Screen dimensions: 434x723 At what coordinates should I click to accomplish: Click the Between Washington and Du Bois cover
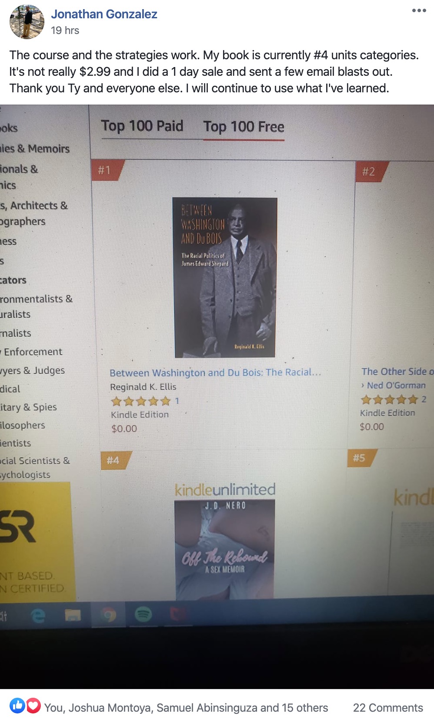click(225, 277)
